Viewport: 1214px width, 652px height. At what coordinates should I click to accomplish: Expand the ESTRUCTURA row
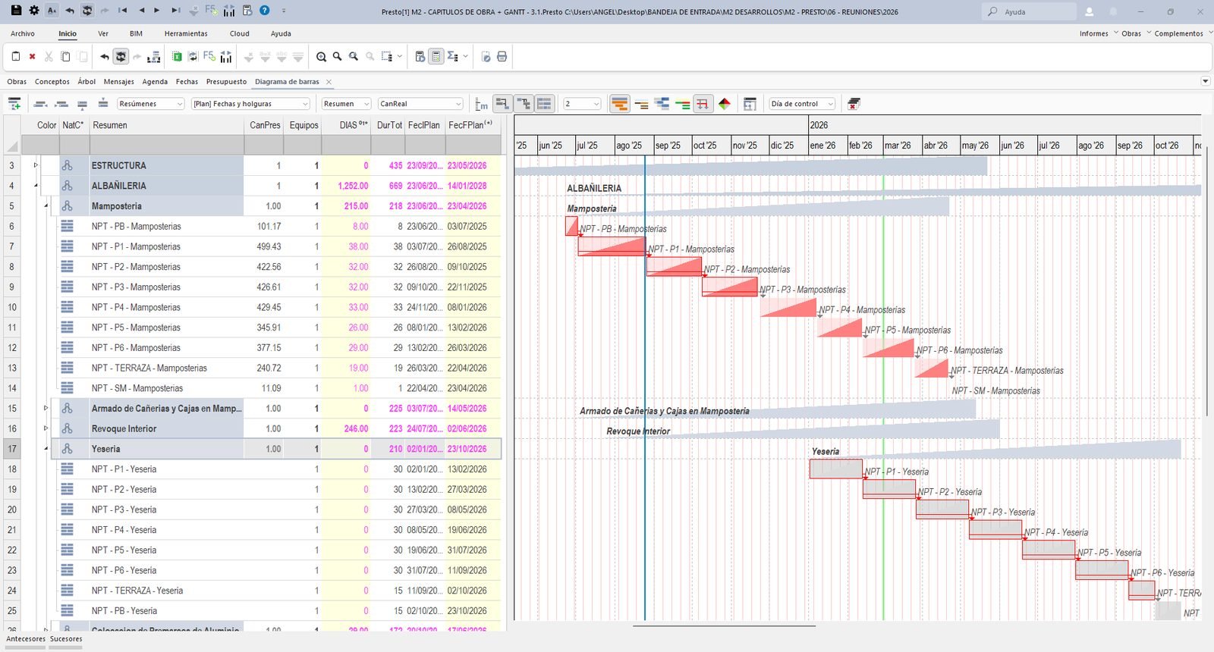pos(36,165)
